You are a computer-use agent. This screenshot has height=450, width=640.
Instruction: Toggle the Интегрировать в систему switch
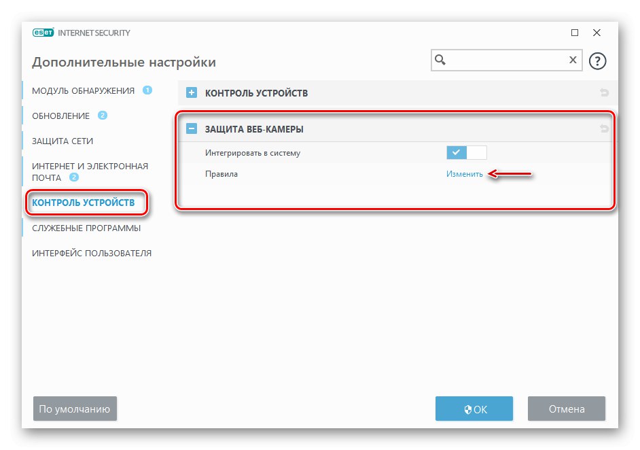pos(466,153)
